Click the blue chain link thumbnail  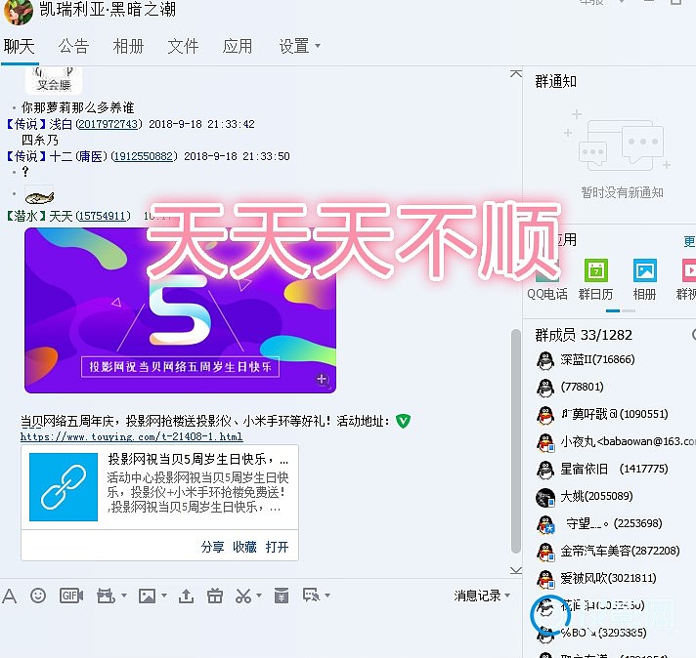[x=64, y=487]
